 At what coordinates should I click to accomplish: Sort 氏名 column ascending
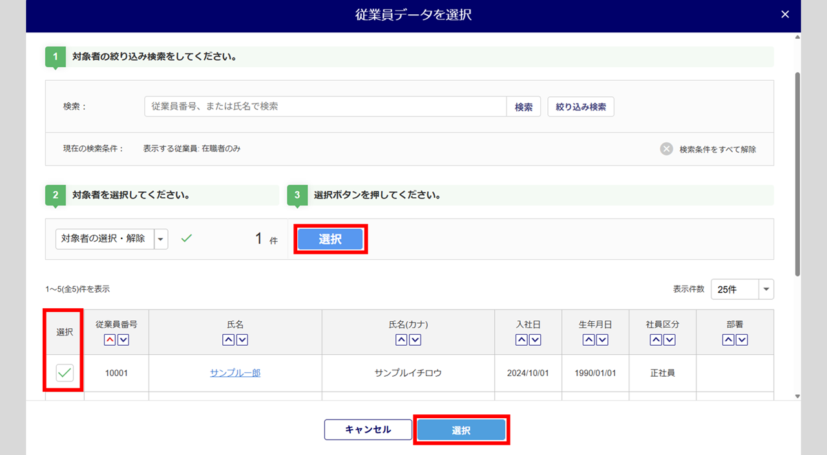[229, 340]
